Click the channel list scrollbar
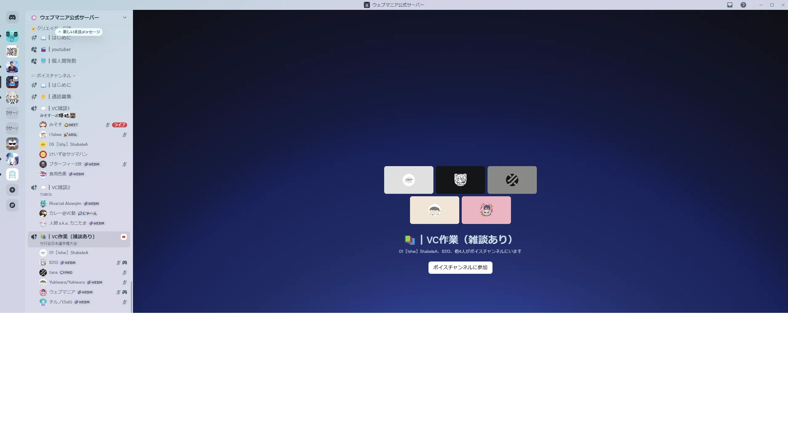Image resolution: width=788 pixels, height=443 pixels. 131,297
